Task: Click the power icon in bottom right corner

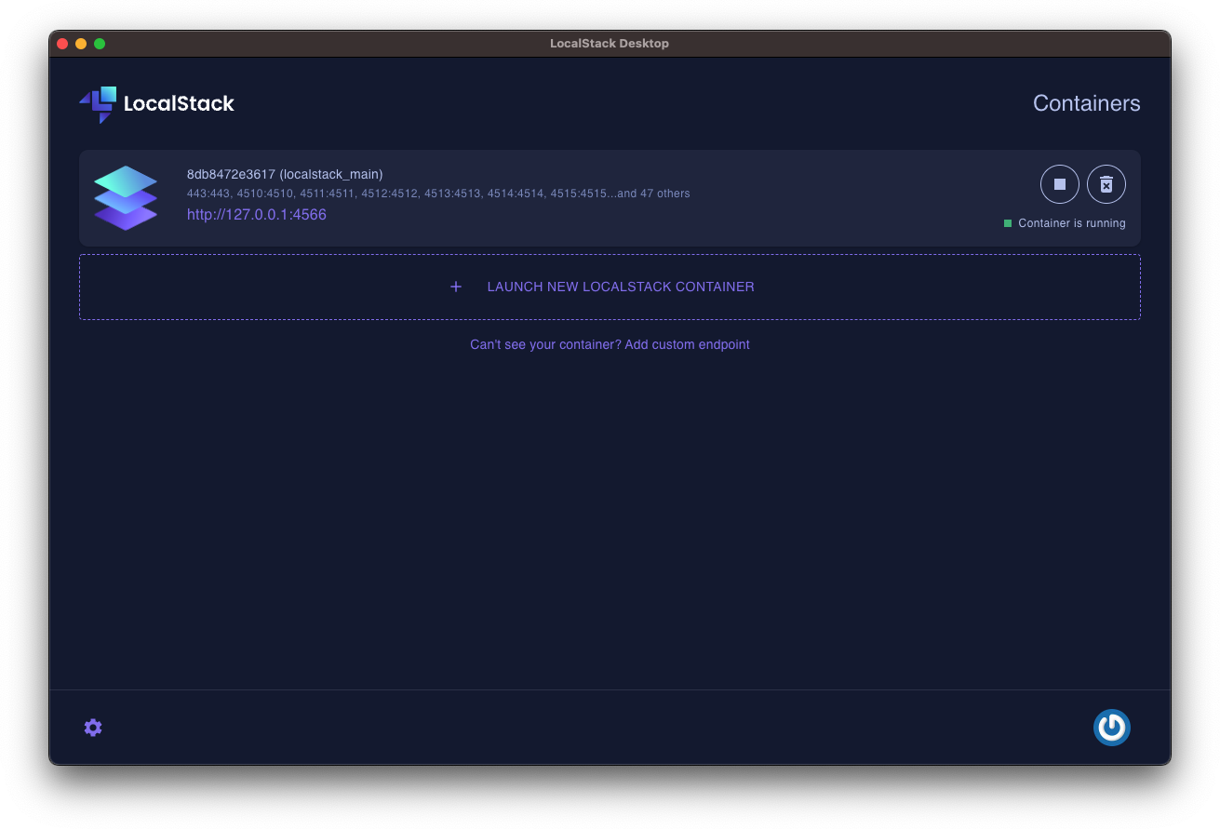Action: 1111,727
